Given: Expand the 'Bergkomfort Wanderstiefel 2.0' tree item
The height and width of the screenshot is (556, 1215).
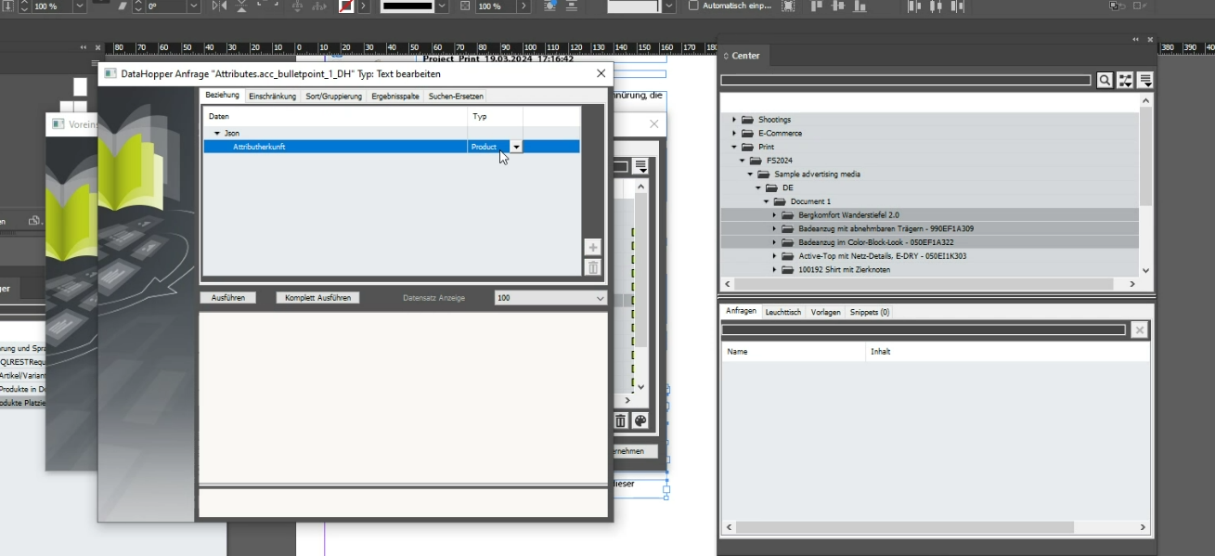Looking at the screenshot, I should click(774, 214).
